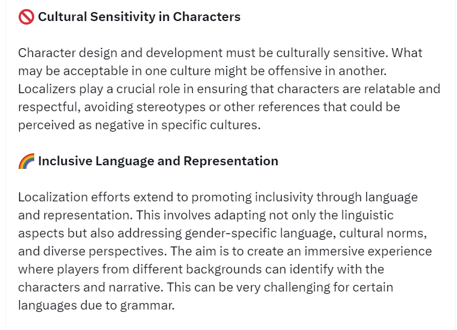Click the Inclusive Language and Representation heading
Screen dimensions: 457x330
(x=157, y=161)
